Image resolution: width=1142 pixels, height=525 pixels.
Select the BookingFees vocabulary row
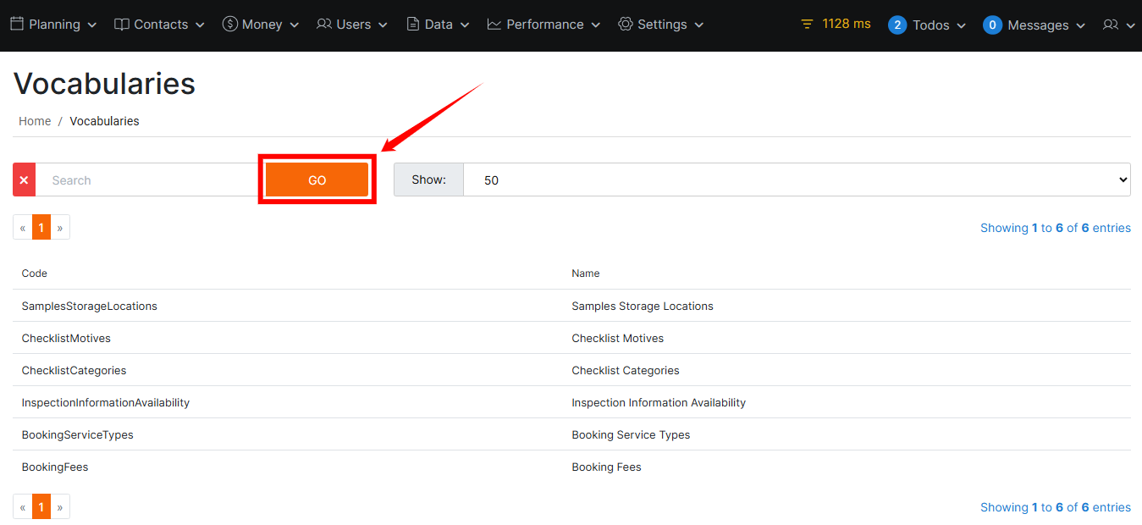[x=55, y=467]
